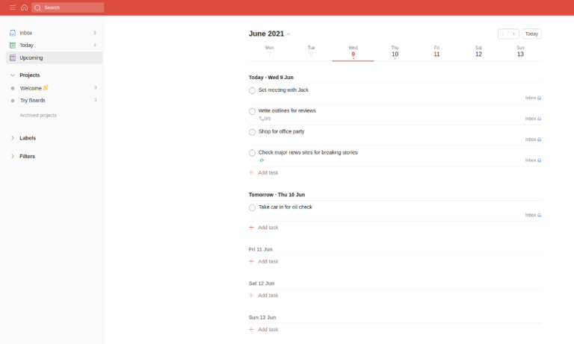Open 'Shop for office party' task text
Viewport: 574px width, 344px height.
point(281,131)
